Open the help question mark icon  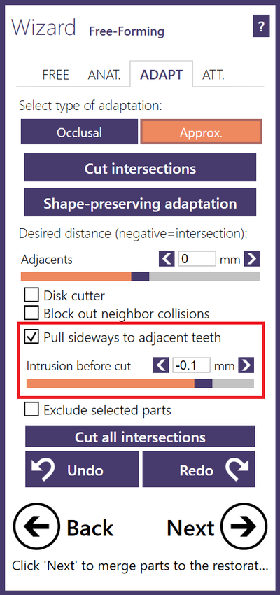pyautogui.click(x=260, y=26)
